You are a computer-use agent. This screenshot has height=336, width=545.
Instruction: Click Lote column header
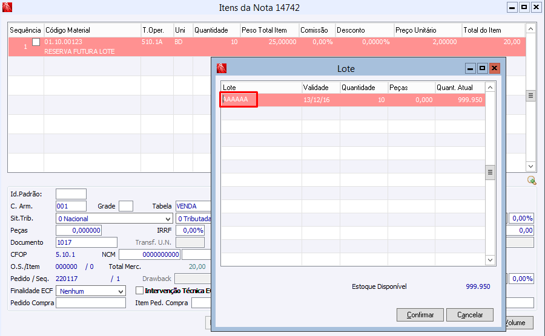tap(262, 88)
